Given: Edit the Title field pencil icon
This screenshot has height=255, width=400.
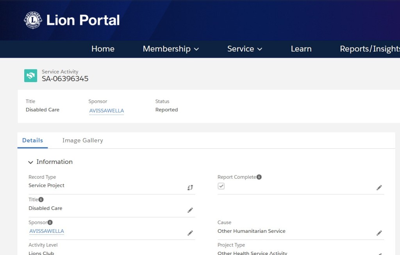Looking at the screenshot, I should 190,210.
